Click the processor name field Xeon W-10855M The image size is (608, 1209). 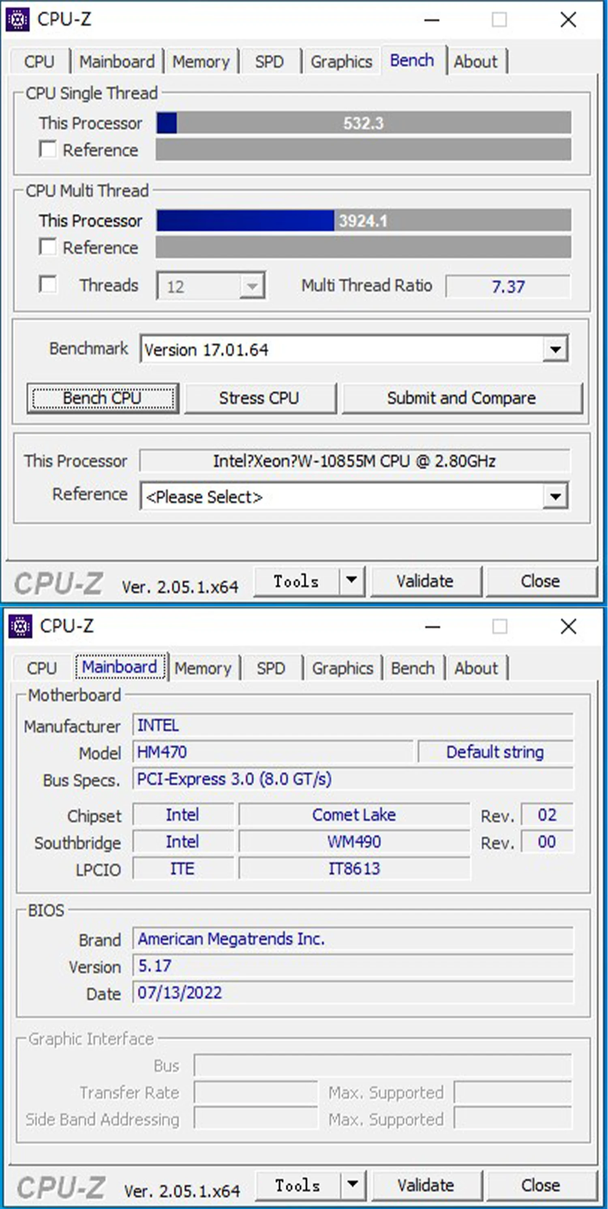[355, 461]
